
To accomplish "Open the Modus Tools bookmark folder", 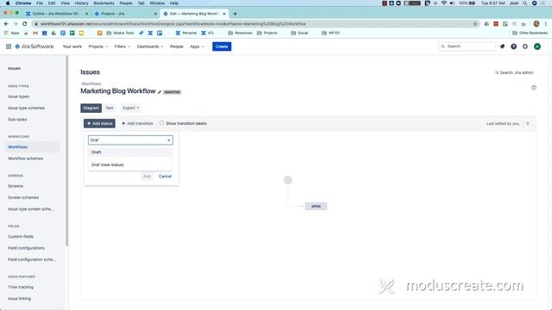I will coord(120,33).
